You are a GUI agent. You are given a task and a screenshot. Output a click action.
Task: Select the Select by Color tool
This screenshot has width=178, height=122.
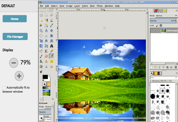pos(46,20)
